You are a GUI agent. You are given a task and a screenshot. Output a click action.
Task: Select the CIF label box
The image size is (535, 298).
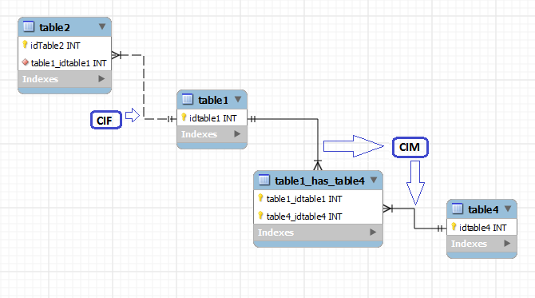(x=106, y=120)
